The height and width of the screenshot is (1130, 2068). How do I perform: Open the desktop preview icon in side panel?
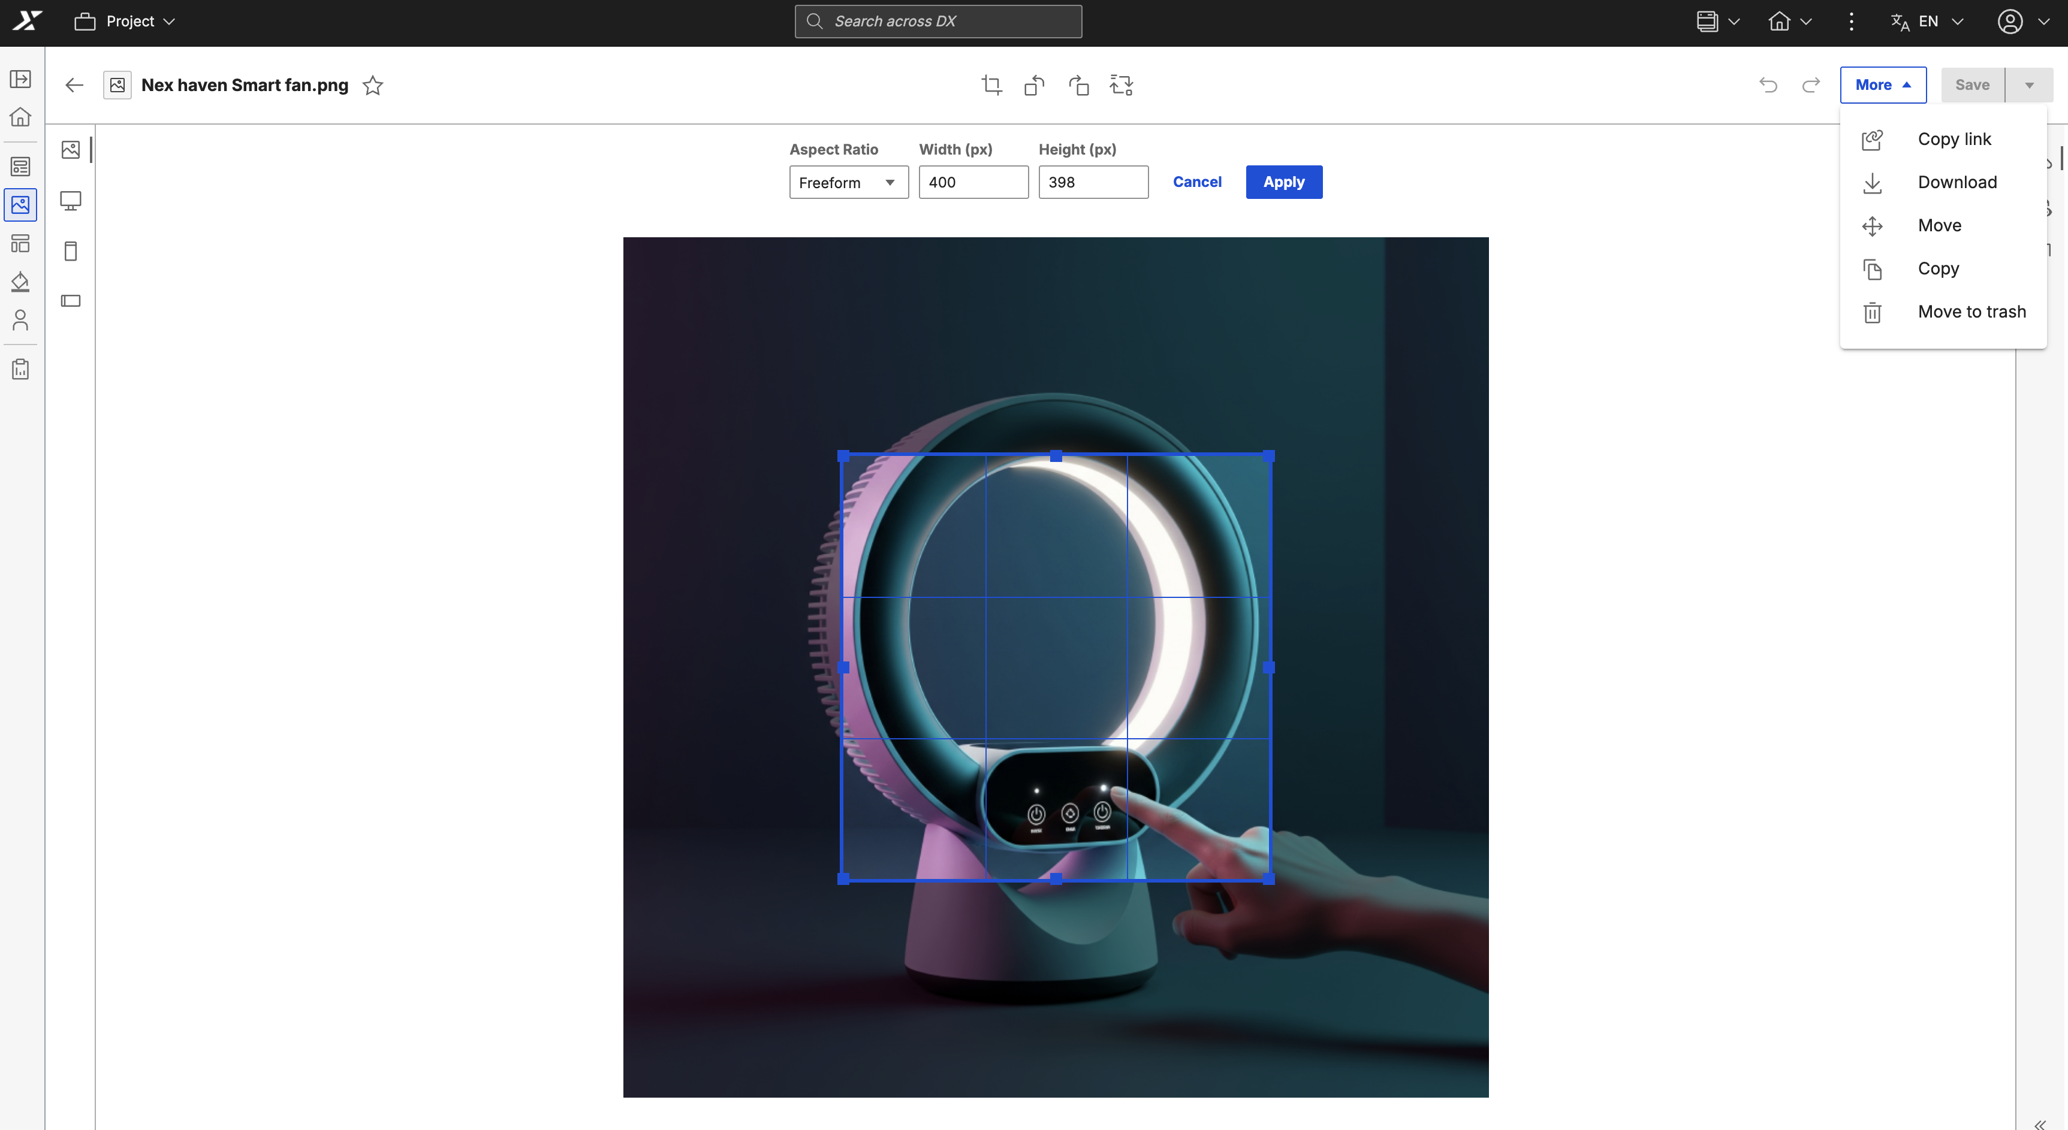[71, 201]
